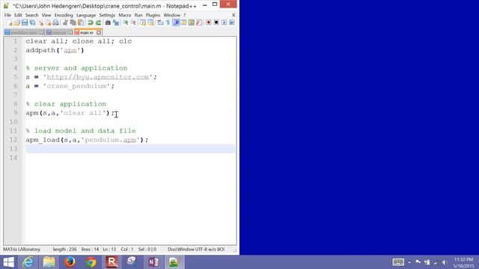479x269 pixels.
Task: Click the 'pendulum.apm' text on line 12
Action: click(x=111, y=140)
